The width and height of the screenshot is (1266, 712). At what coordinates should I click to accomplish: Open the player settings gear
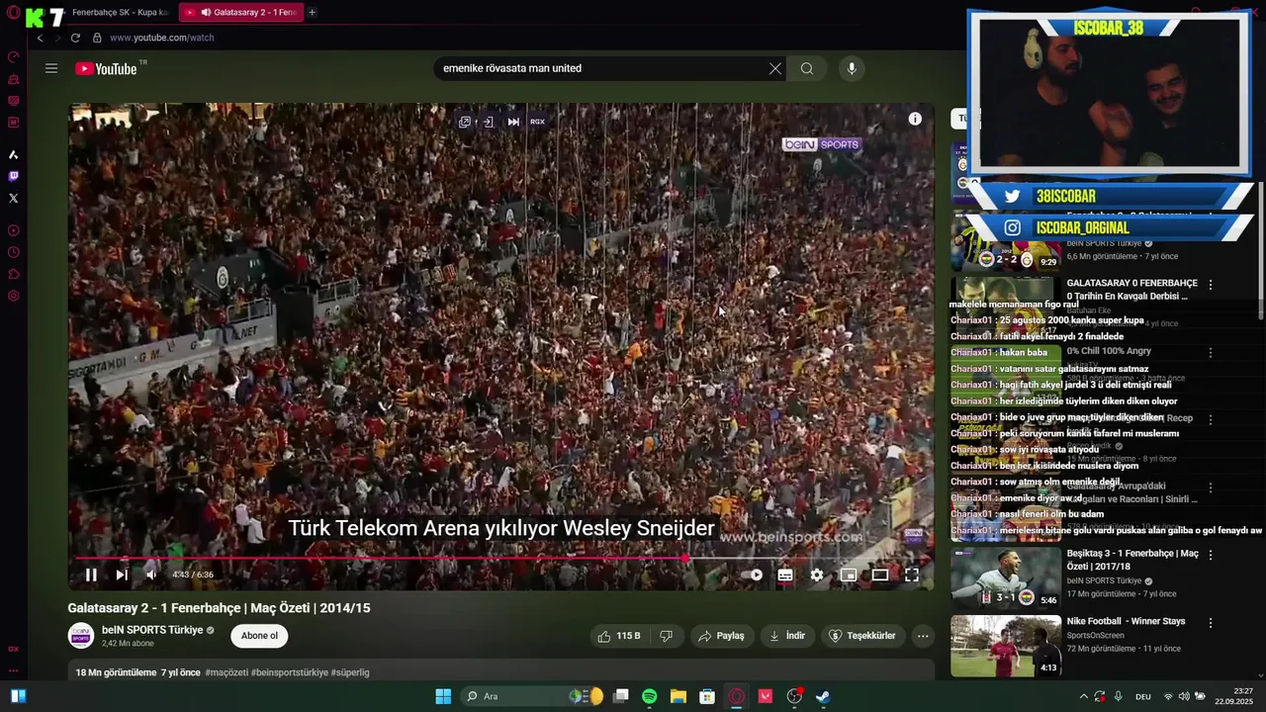[x=817, y=575]
